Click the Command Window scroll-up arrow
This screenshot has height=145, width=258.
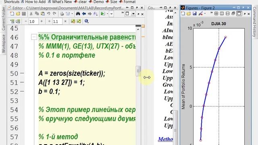175,13
